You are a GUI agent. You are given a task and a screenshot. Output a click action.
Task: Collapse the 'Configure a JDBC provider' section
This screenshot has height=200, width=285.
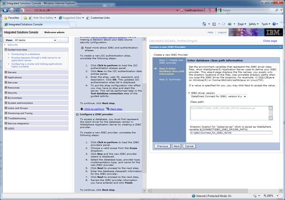[x=78, y=114]
